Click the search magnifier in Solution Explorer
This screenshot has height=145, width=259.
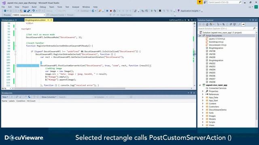[254, 29]
